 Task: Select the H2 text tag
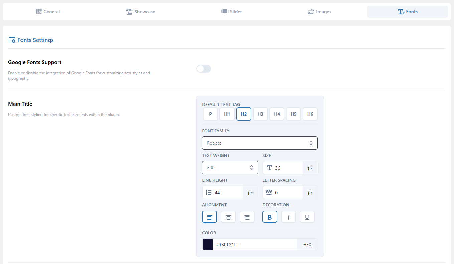pyautogui.click(x=244, y=114)
